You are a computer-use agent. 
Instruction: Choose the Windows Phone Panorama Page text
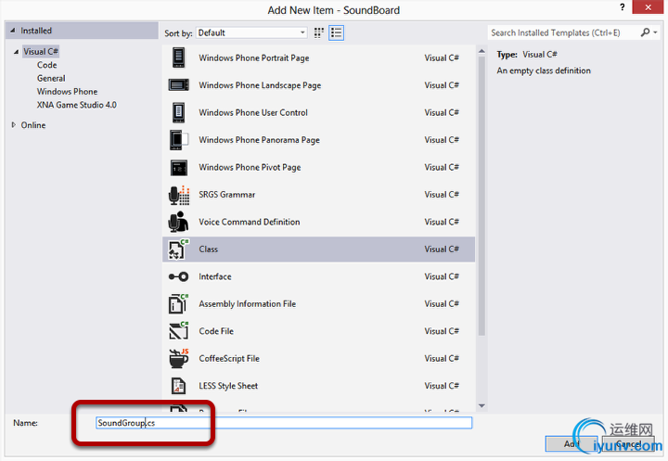259,140
